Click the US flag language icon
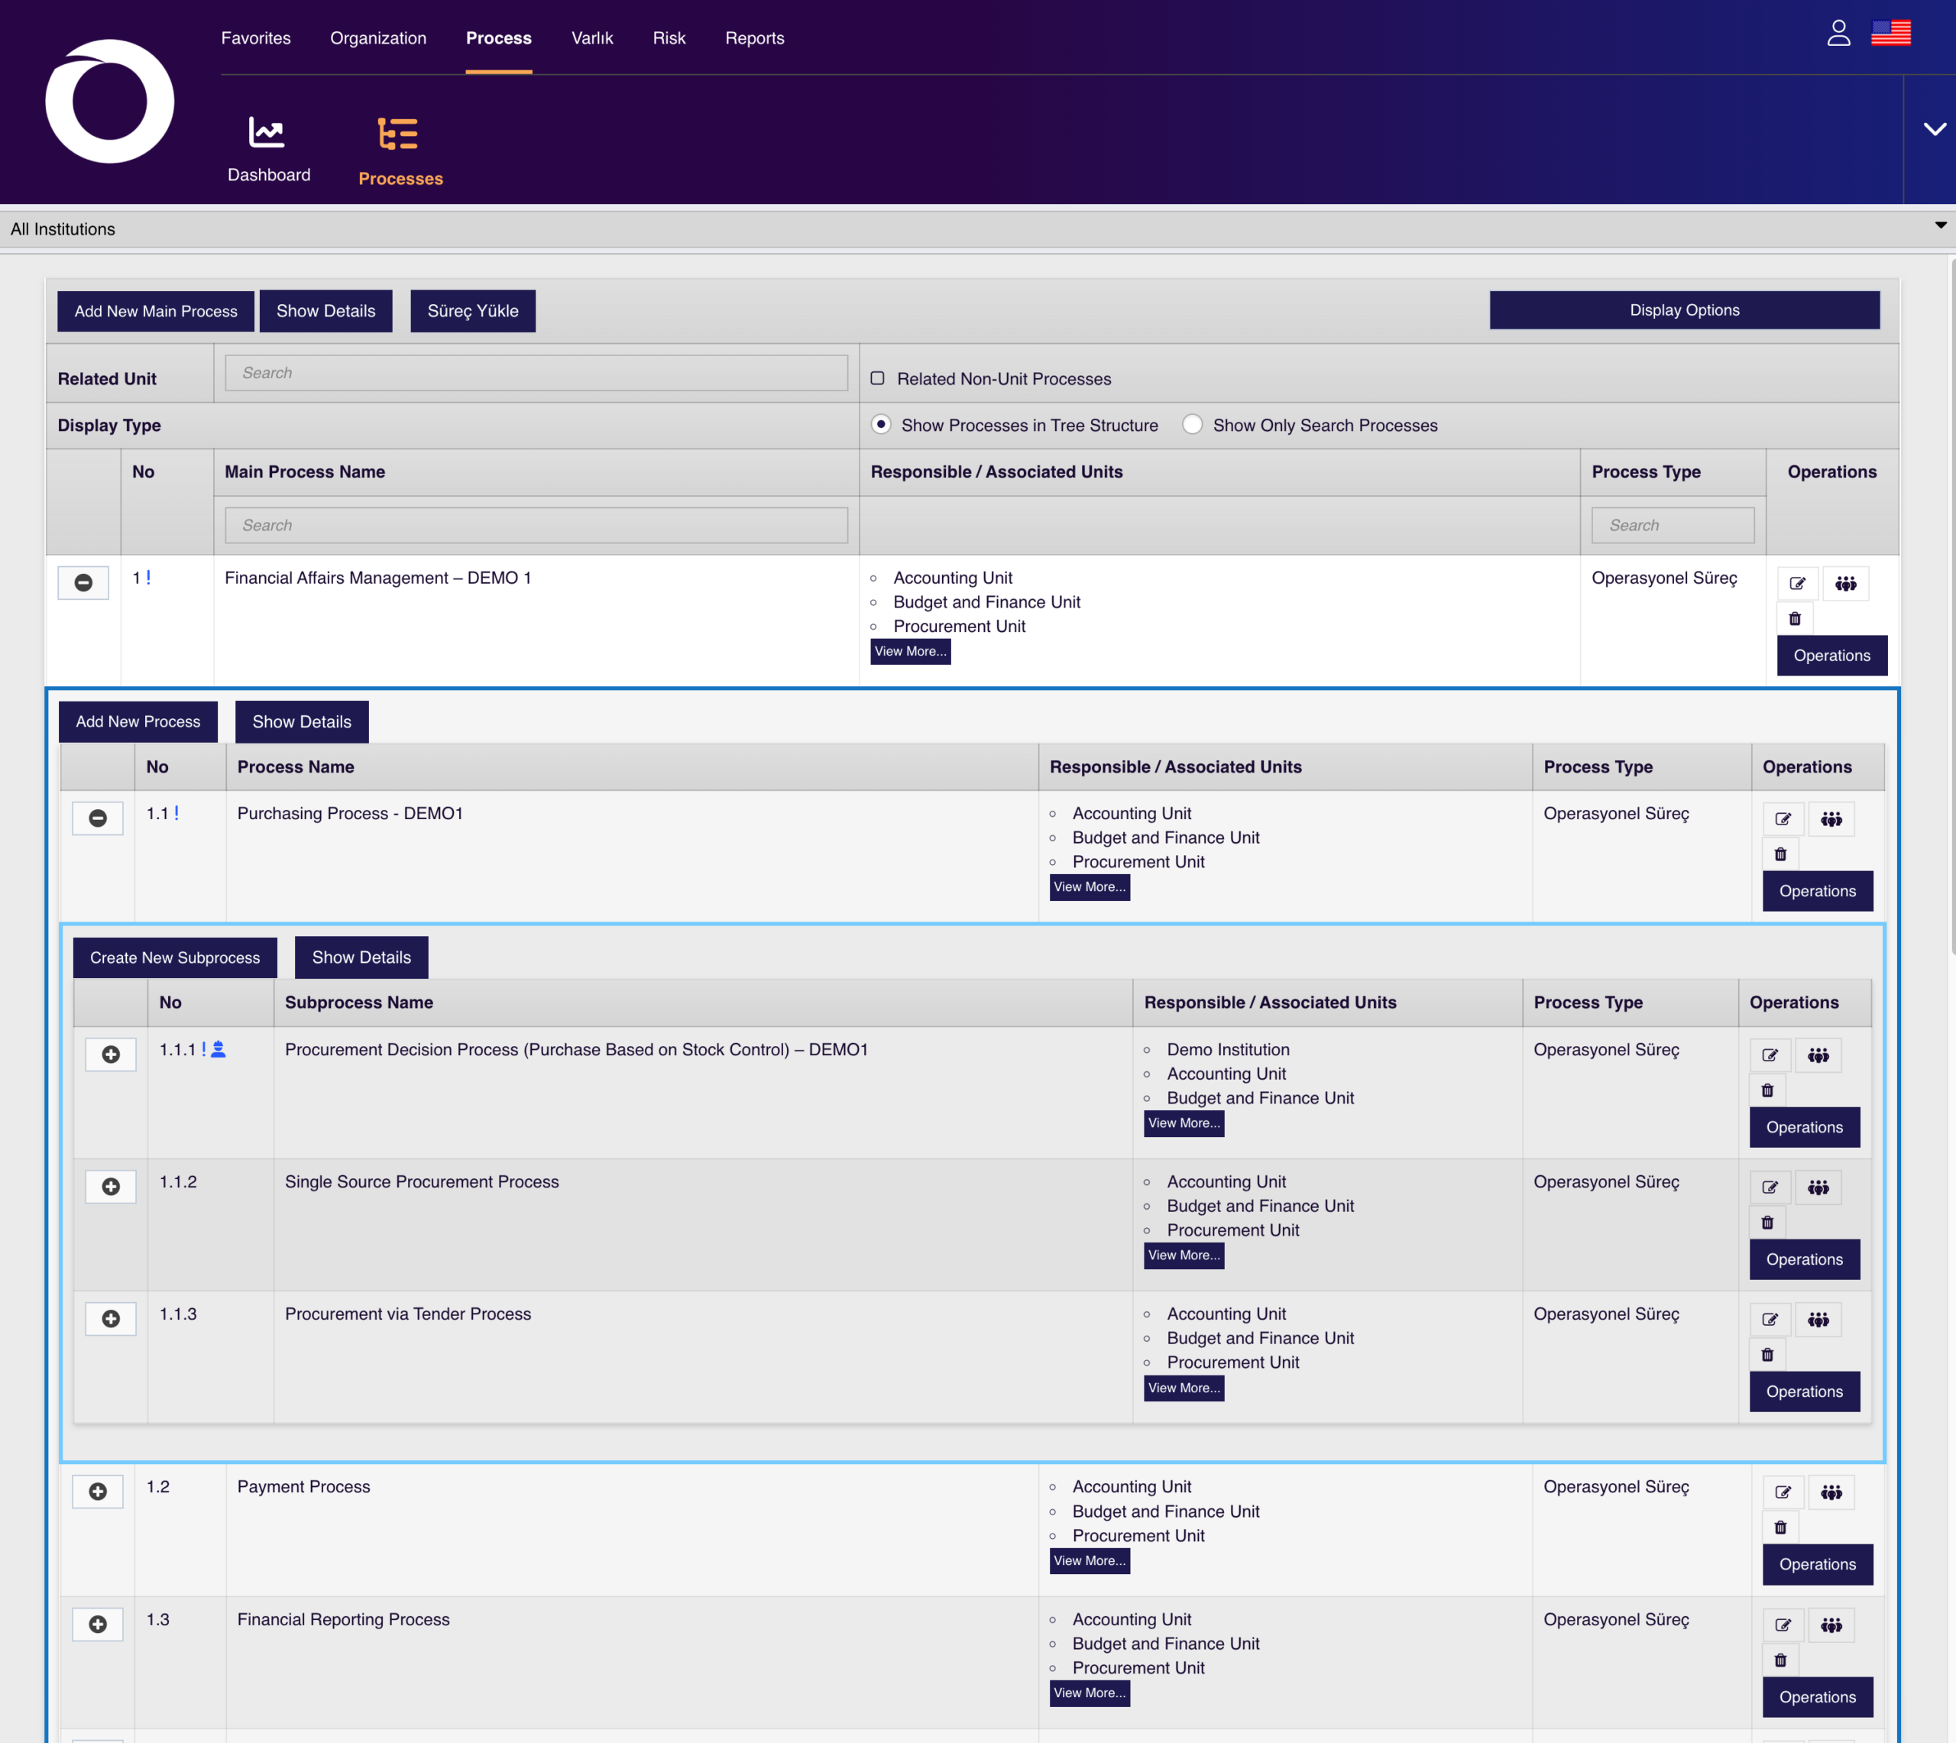The height and width of the screenshot is (1743, 1956). tap(1890, 34)
